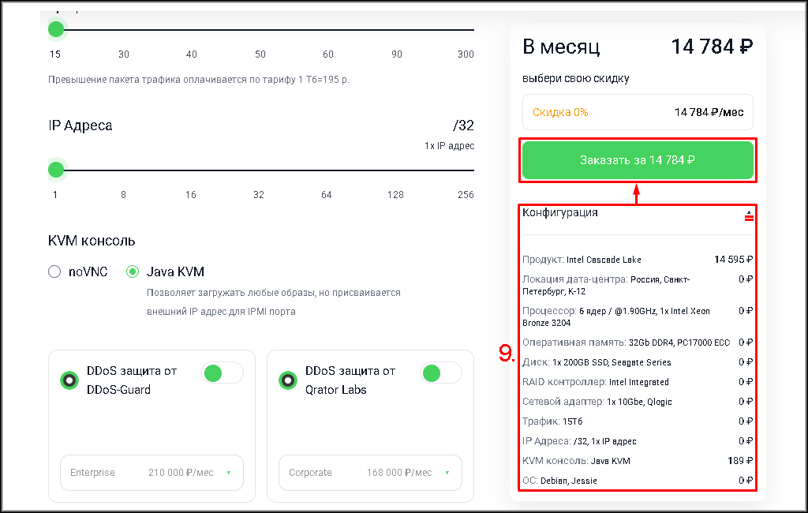The width and height of the screenshot is (808, 513).
Task: Set IP addresses slider to 8
Action: 123,170
